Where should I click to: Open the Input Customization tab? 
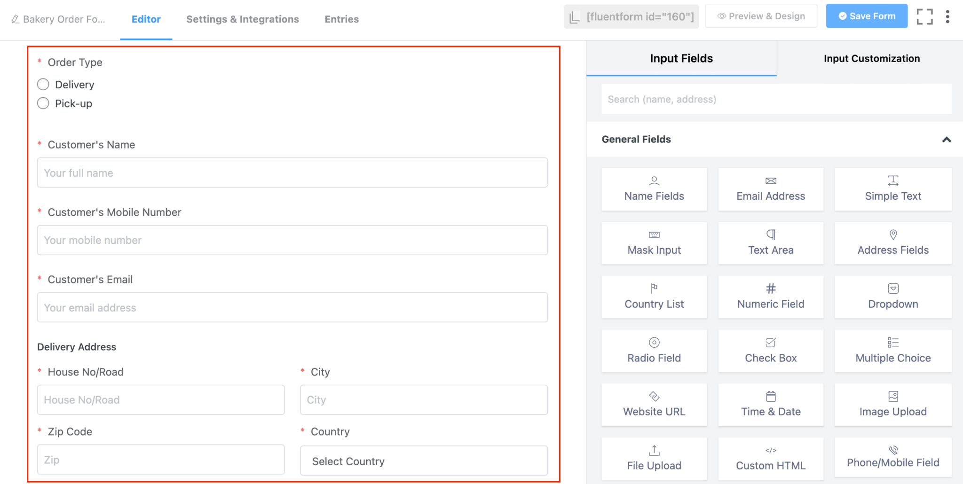coord(871,58)
